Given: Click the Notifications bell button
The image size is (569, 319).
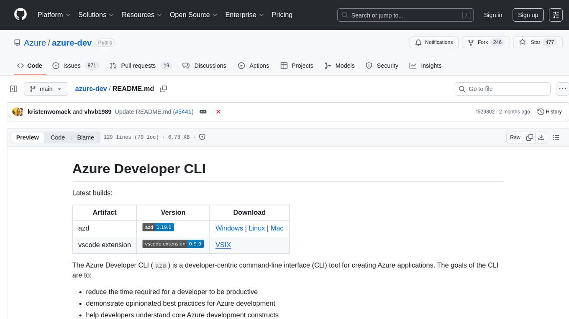Looking at the screenshot, I should tap(434, 43).
